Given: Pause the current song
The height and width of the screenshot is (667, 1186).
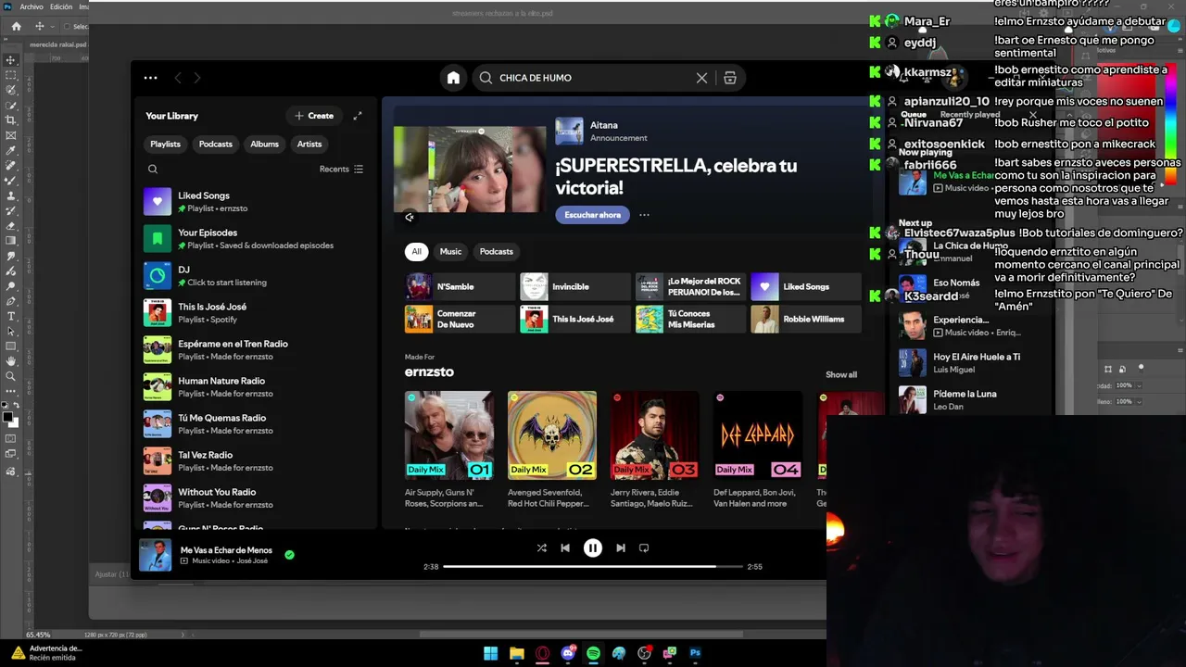Looking at the screenshot, I should (x=593, y=548).
